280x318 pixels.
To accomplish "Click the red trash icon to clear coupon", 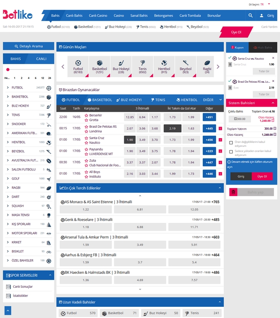I will tap(233, 192).
